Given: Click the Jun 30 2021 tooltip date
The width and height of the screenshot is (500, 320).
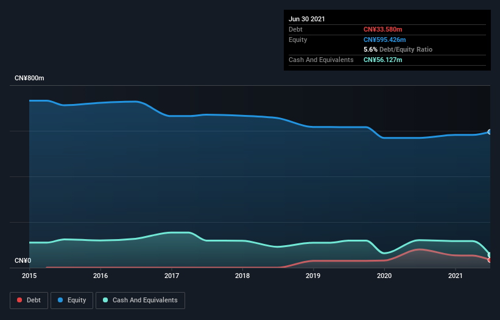Looking at the screenshot, I should click(x=307, y=19).
